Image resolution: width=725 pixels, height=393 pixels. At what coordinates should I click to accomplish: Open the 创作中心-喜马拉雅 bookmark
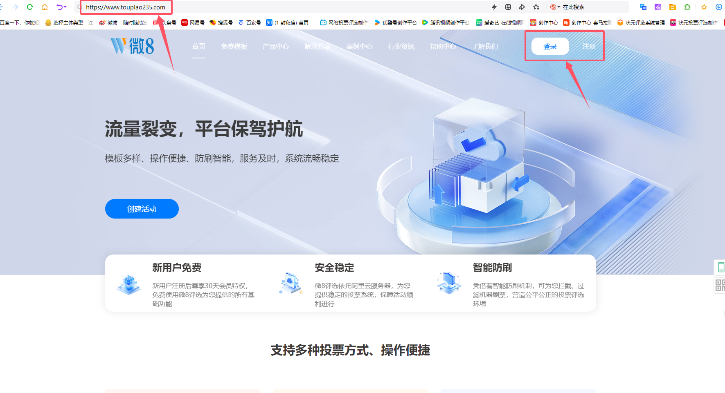tap(587, 22)
